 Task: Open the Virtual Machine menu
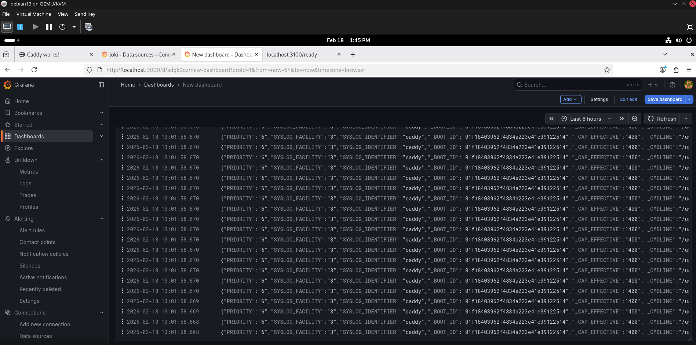coord(34,14)
